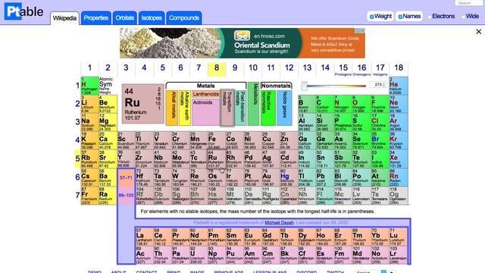The width and height of the screenshot is (485, 273).
Task: Close the ad banner with the X
Action: pos(478,32)
